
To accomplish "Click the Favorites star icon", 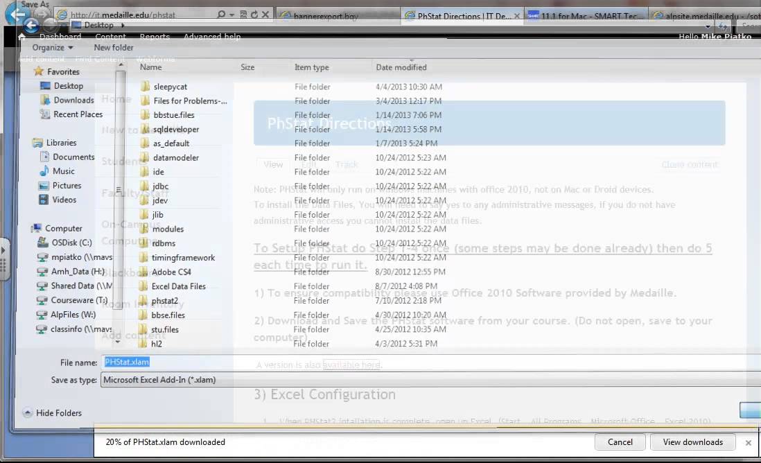I will click(x=38, y=71).
